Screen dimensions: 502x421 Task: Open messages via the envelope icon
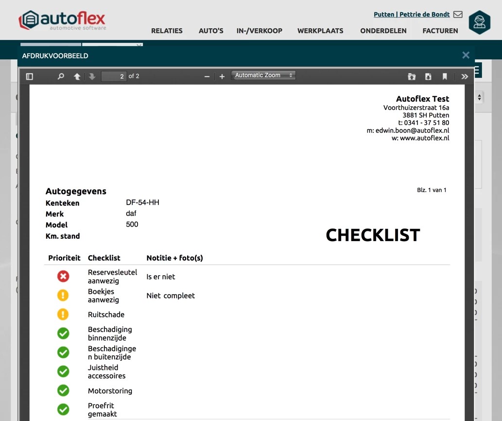[458, 15]
